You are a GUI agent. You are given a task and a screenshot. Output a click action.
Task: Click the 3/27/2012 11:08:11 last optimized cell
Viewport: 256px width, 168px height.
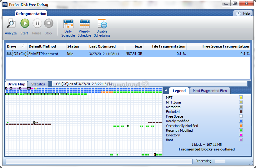click(106, 54)
